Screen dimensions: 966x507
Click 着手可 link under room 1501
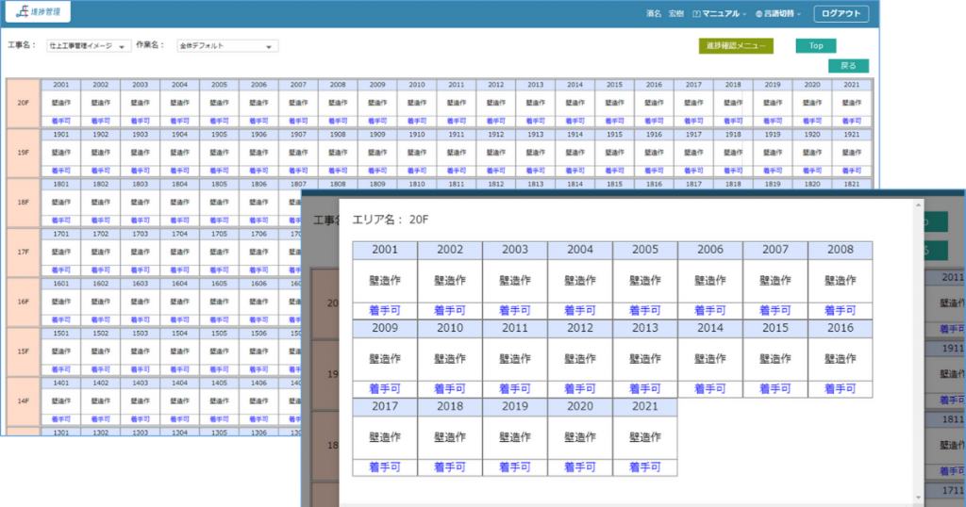(61, 369)
